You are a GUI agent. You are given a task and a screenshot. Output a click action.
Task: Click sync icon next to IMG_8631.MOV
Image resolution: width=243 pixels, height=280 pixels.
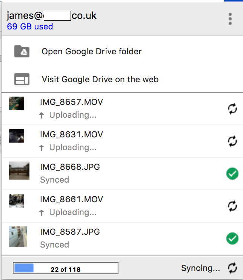pyautogui.click(x=232, y=141)
